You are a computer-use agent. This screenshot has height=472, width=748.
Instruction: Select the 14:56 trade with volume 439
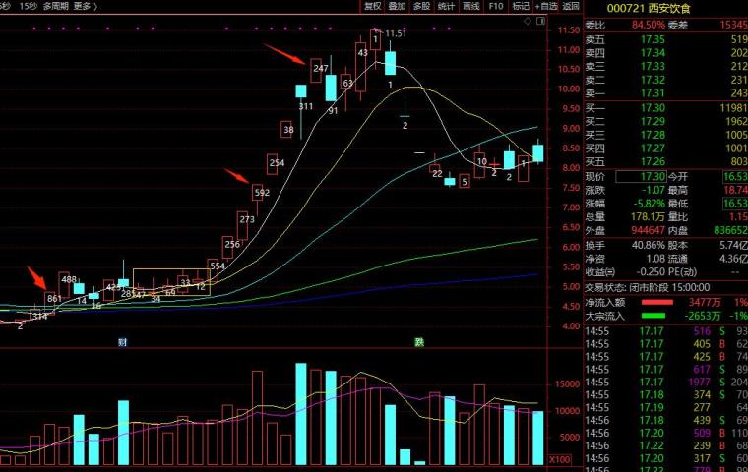click(x=666, y=420)
